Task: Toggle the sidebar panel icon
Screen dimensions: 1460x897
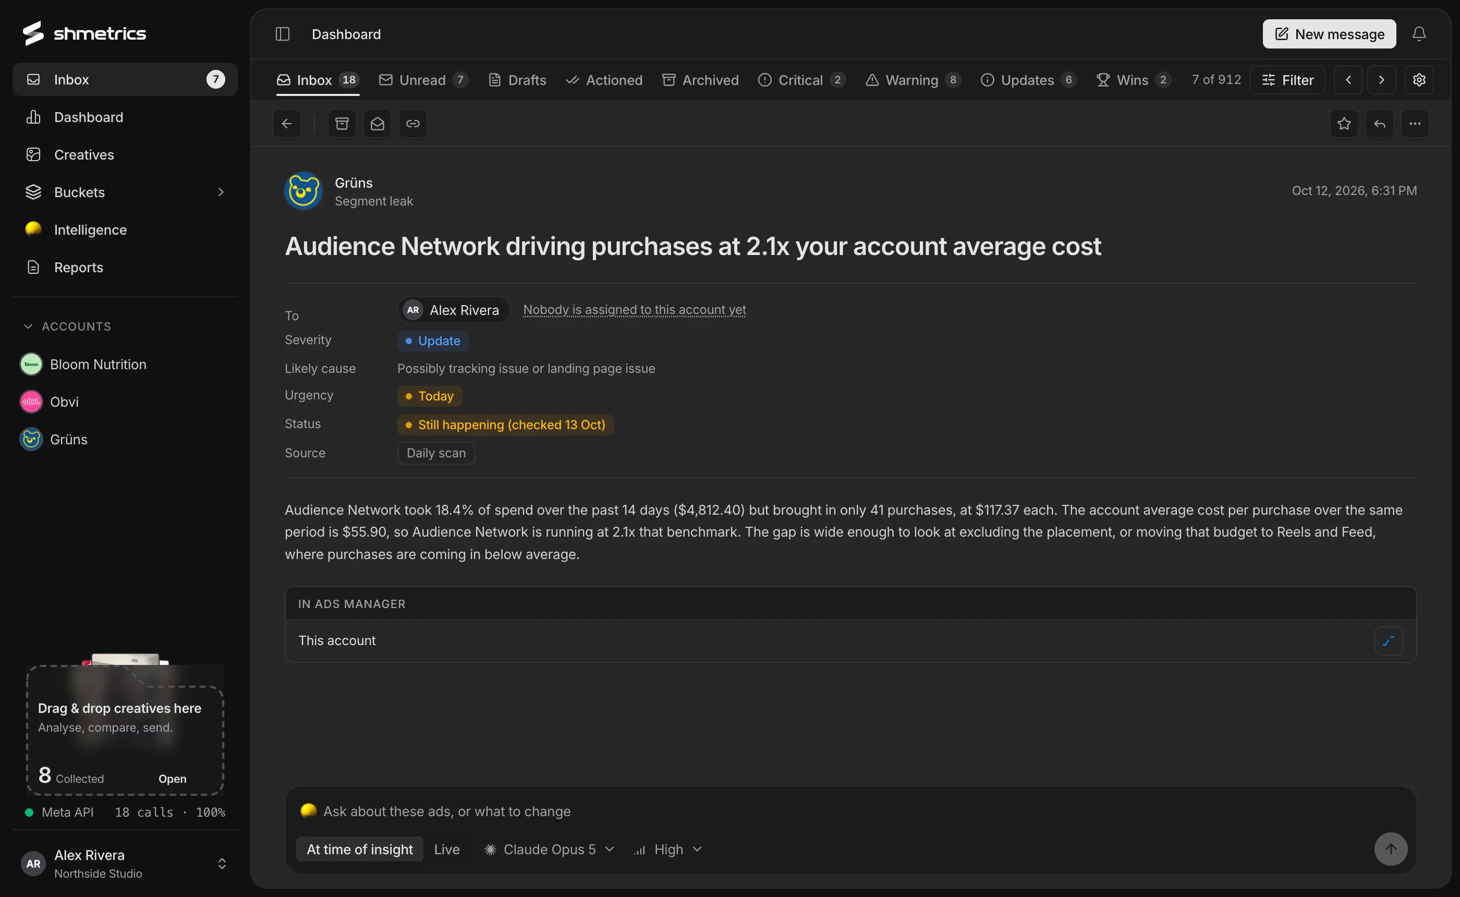Action: pos(282,34)
